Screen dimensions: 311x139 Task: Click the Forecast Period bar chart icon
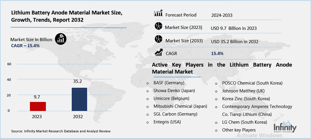click(x=158, y=13)
